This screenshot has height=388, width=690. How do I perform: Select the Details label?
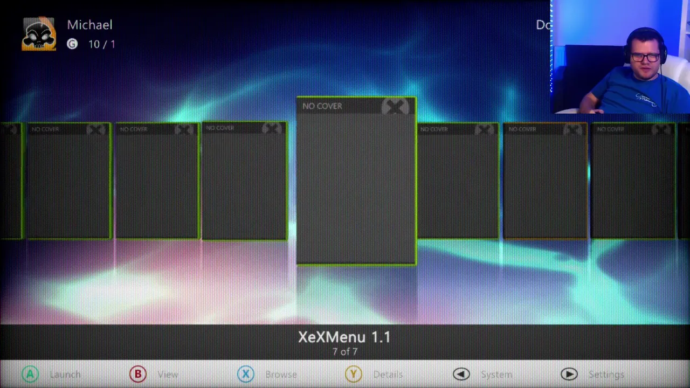(x=388, y=375)
